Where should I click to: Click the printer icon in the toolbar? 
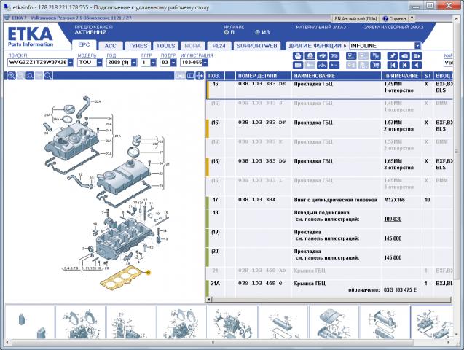[x=298, y=56]
